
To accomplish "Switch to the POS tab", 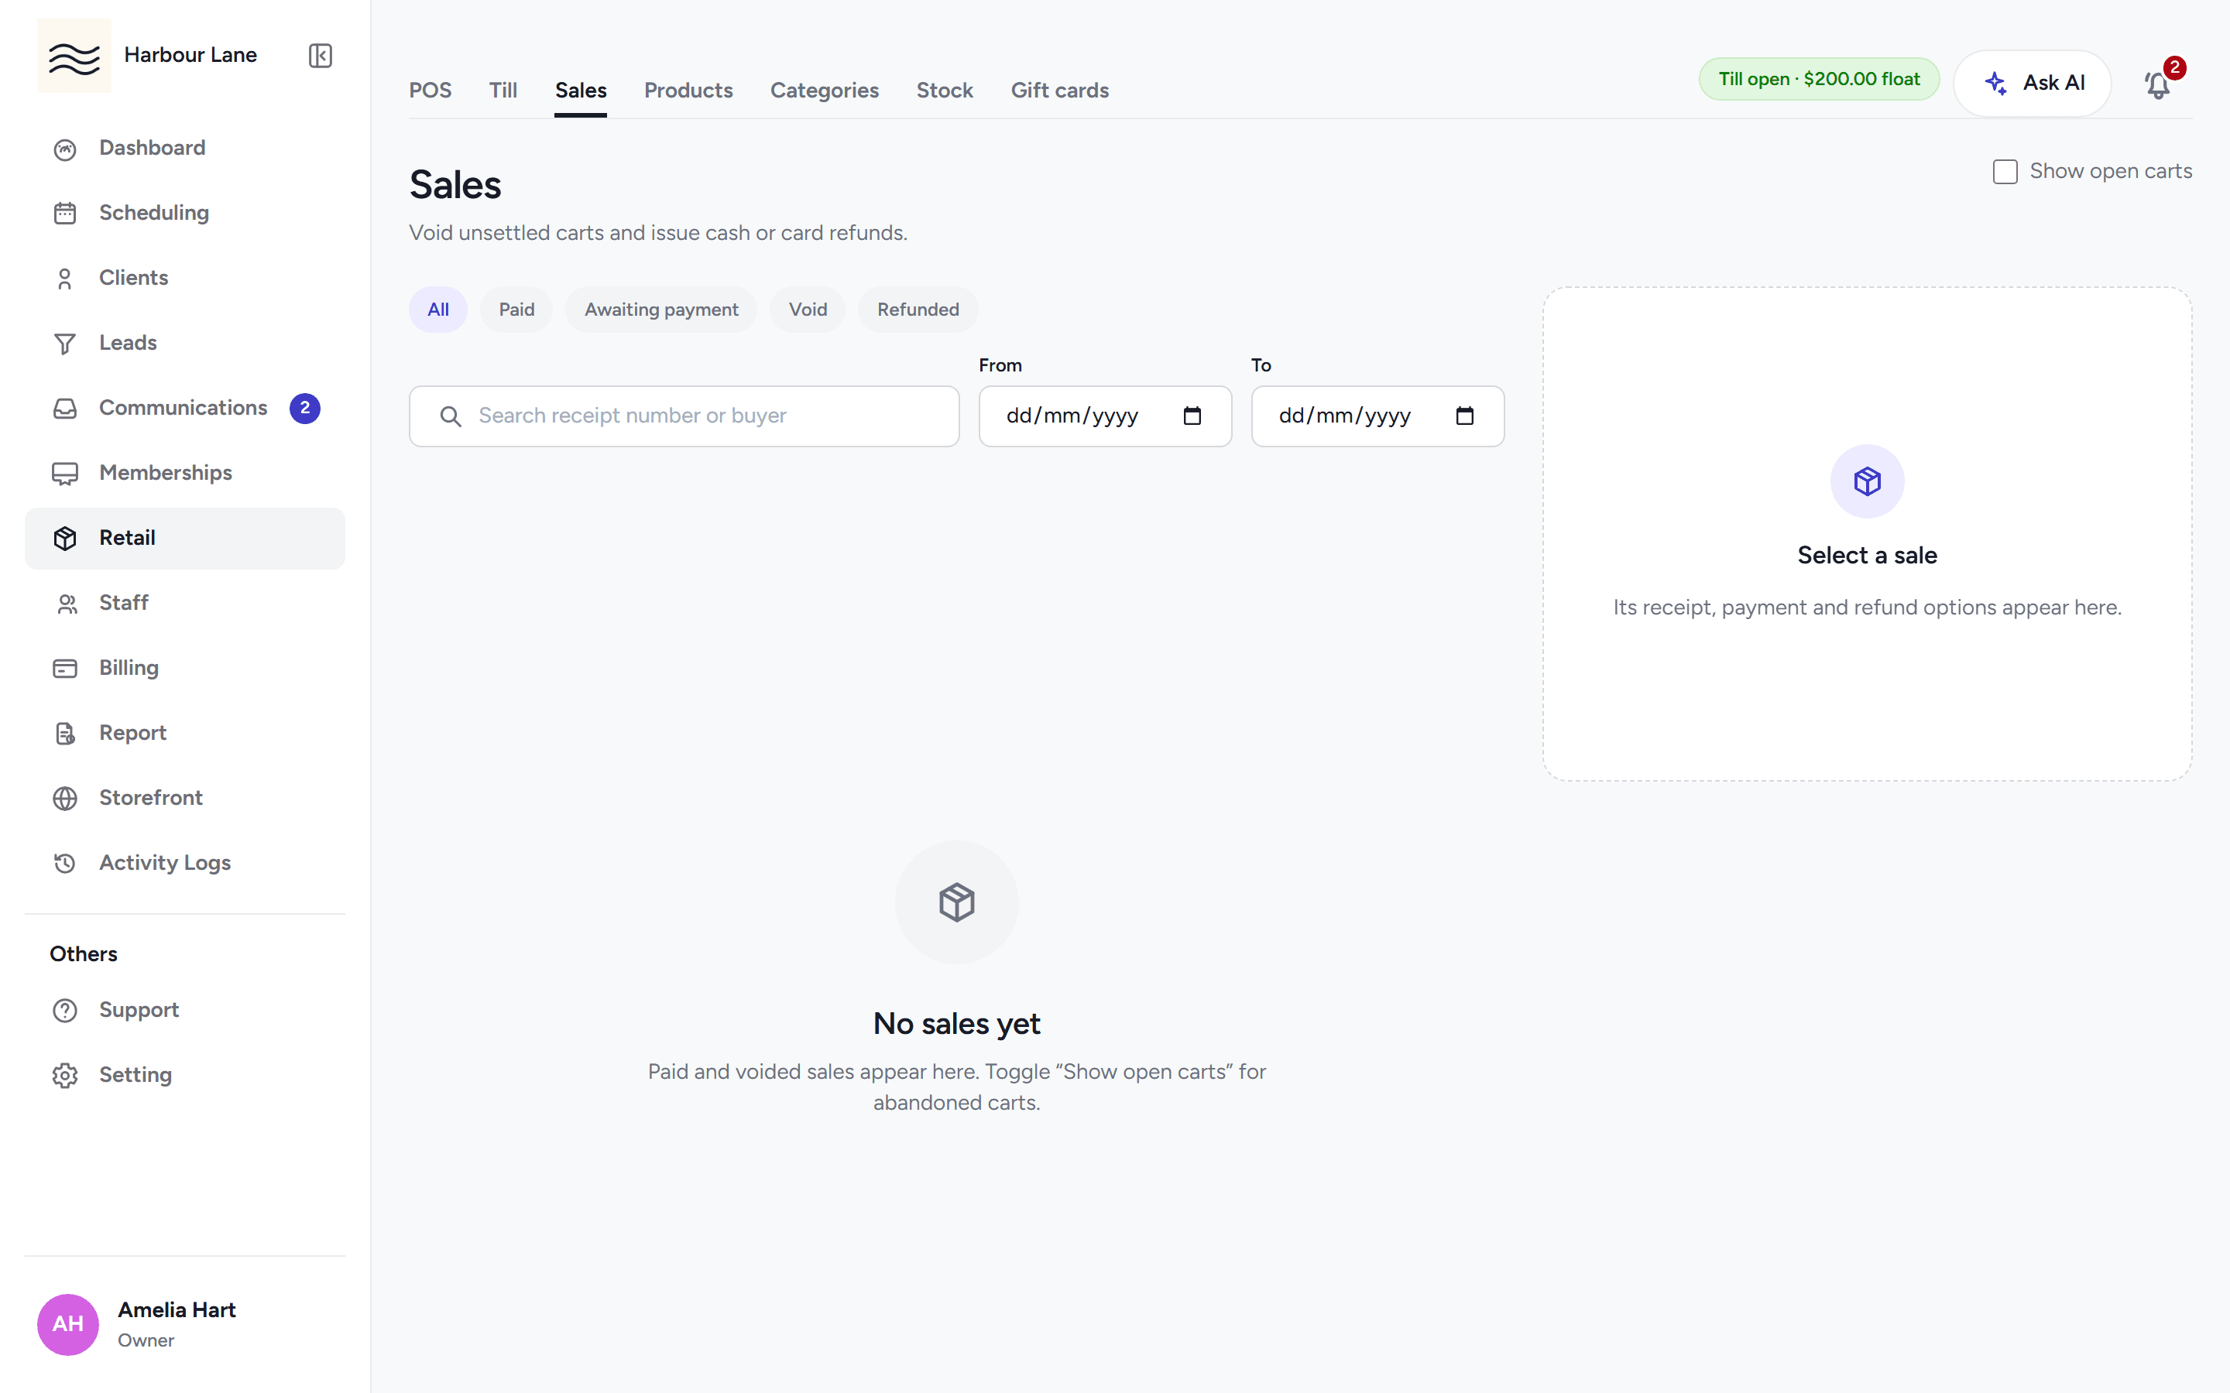I will pos(431,91).
